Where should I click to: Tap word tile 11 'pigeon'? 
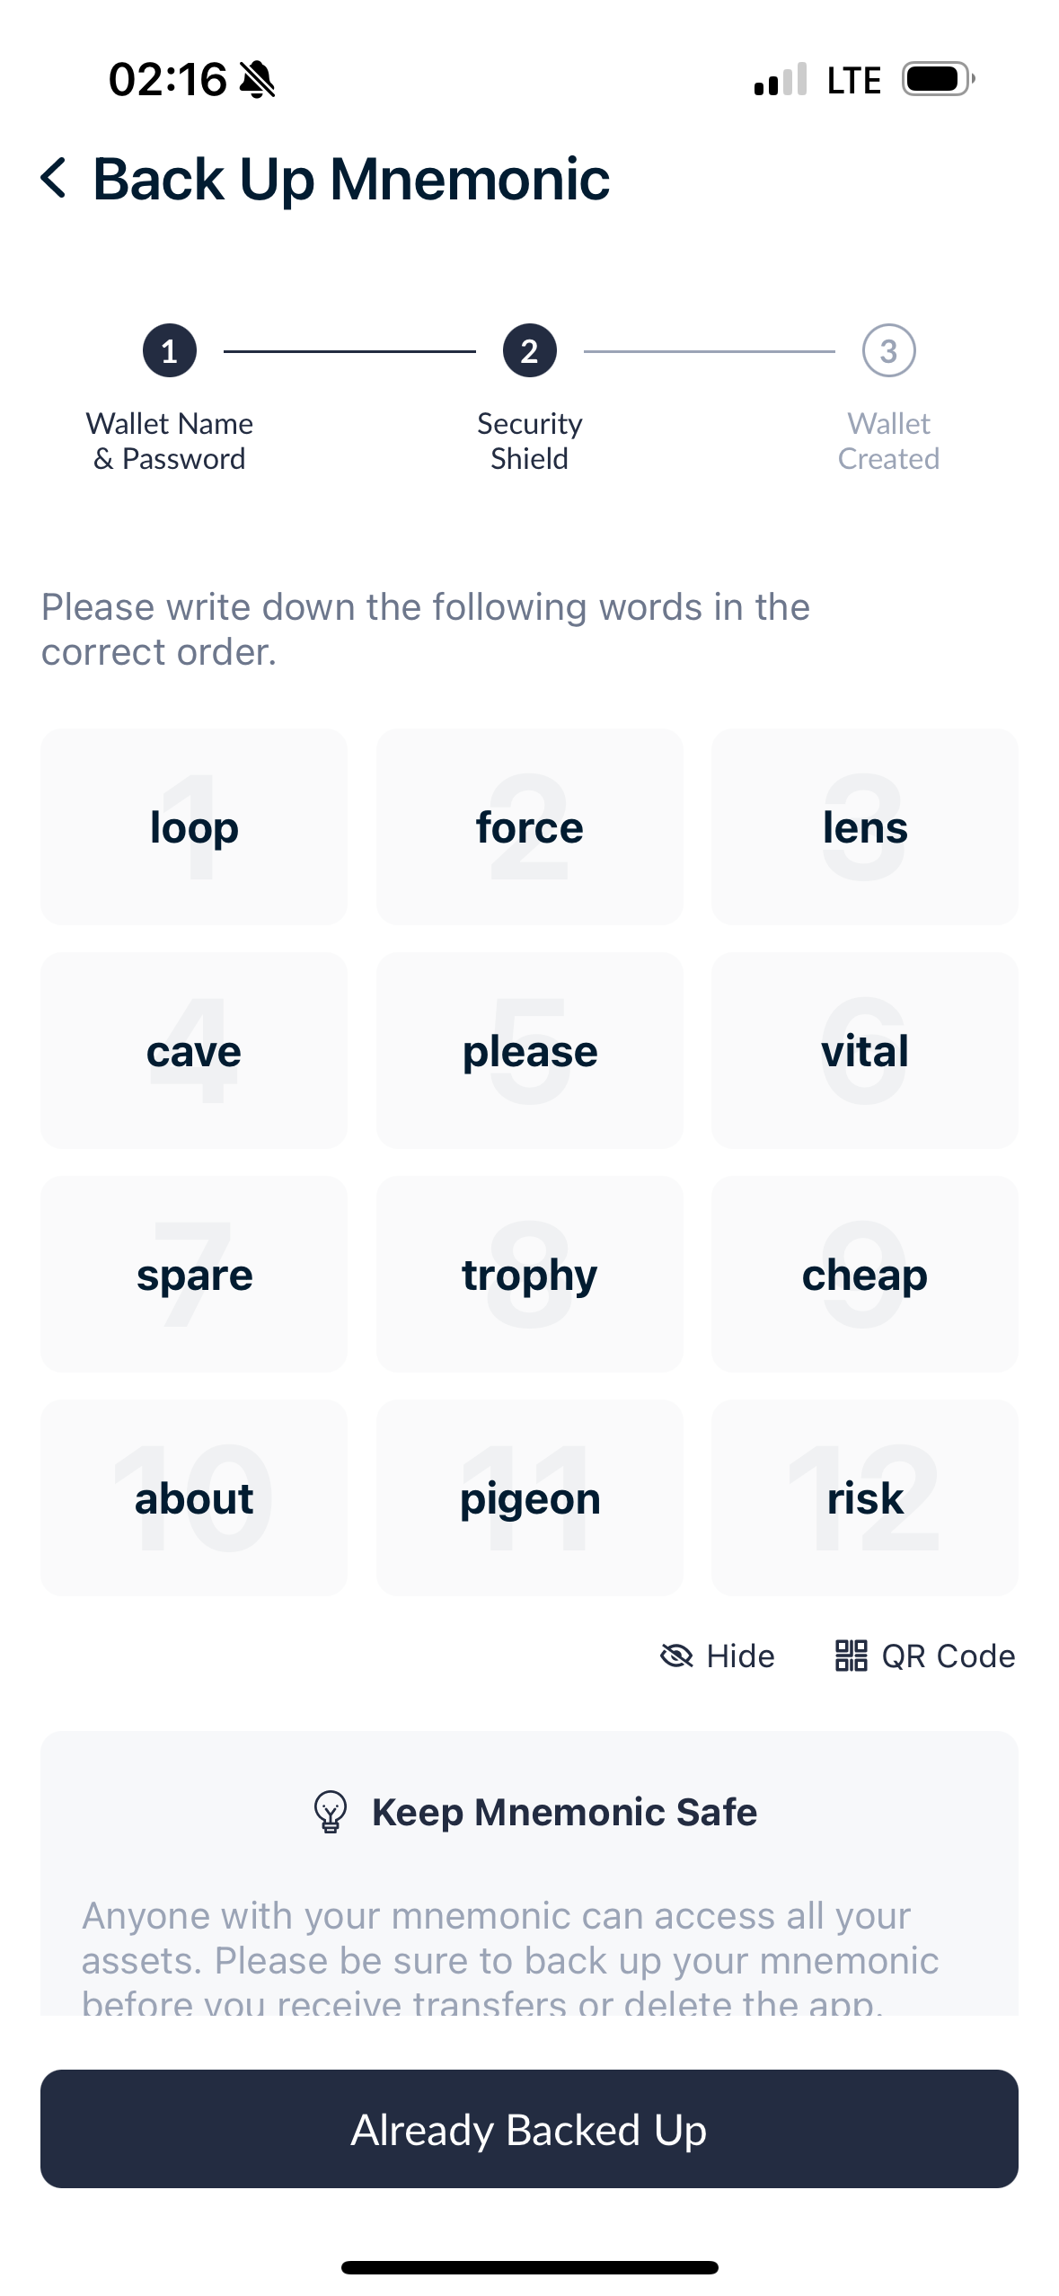pyautogui.click(x=529, y=1497)
